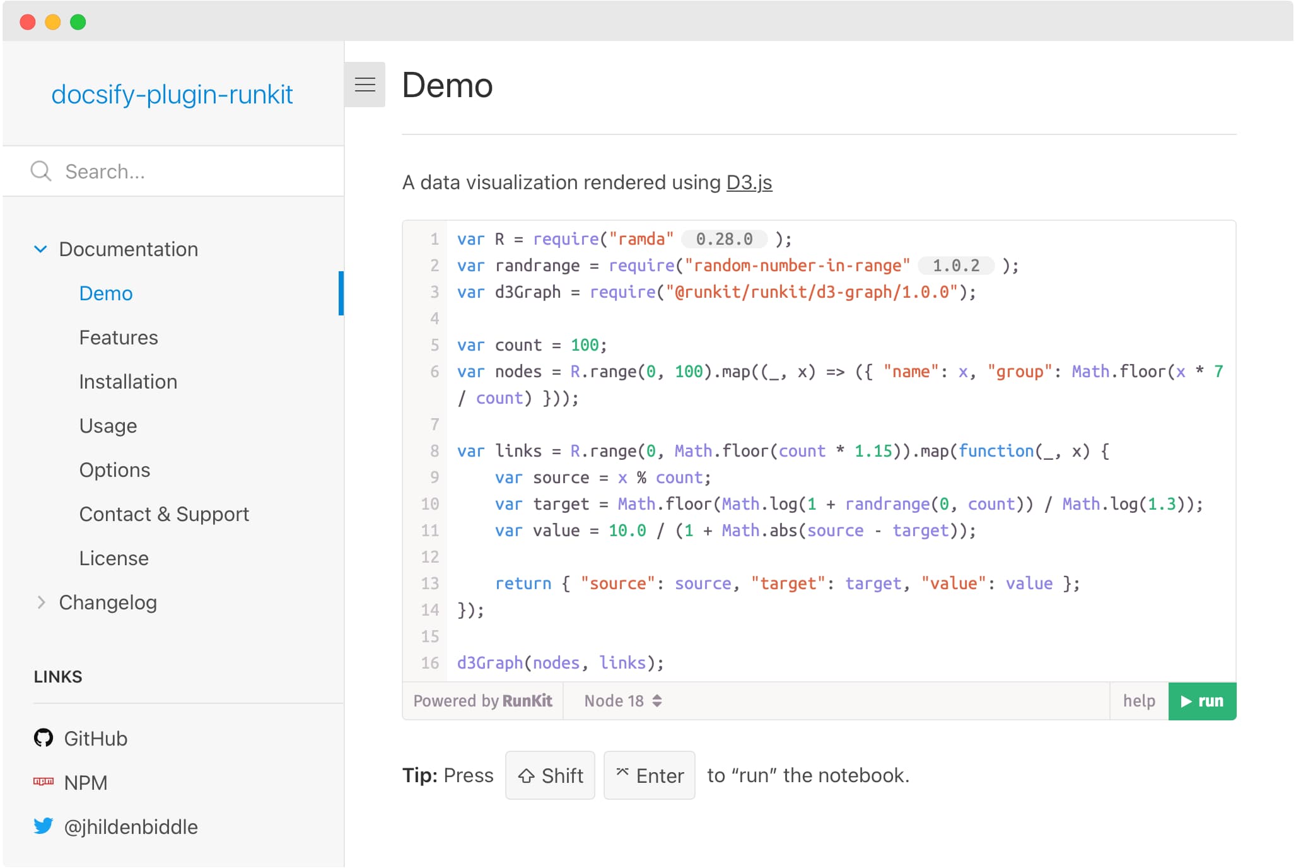Image resolution: width=1296 pixels, height=868 pixels.
Task: Select the Options sidebar entry
Action: click(x=115, y=470)
